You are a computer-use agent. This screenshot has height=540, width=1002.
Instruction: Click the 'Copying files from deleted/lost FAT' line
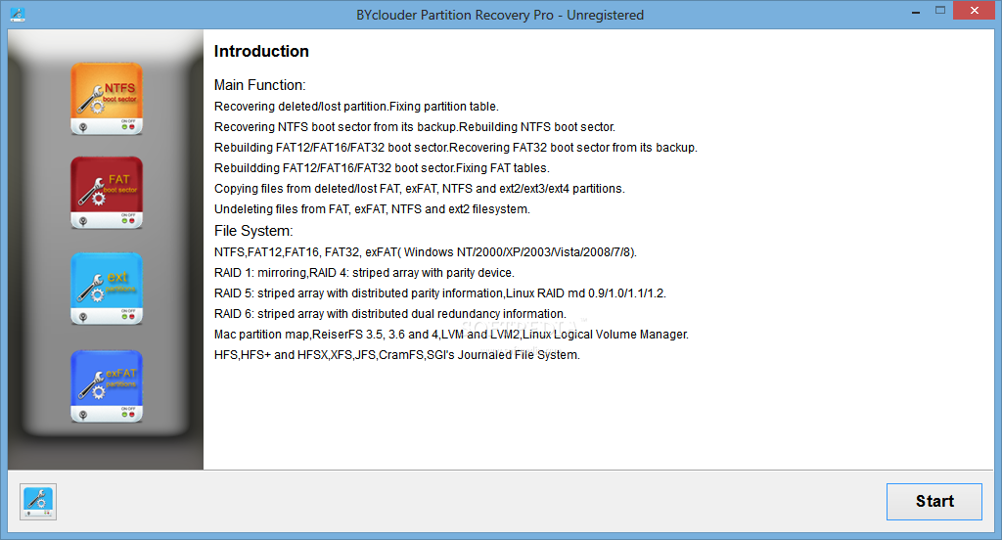tap(420, 189)
